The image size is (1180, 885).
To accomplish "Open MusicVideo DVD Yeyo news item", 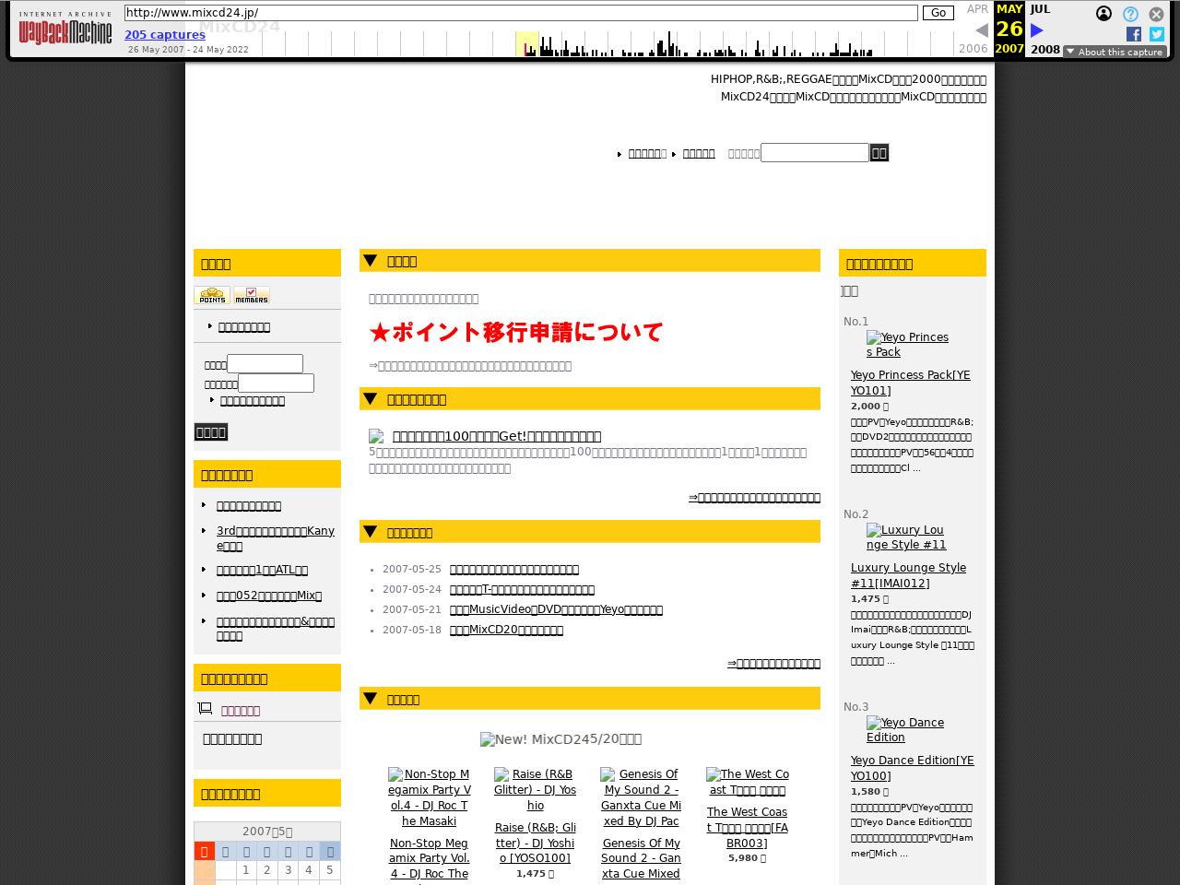I will coord(556,610).
